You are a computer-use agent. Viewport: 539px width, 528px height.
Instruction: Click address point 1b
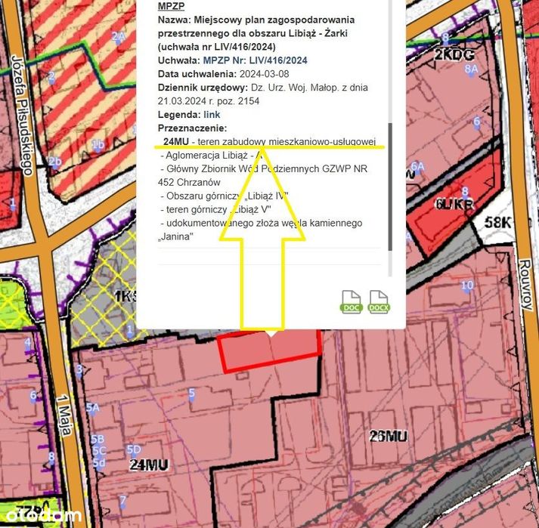[98, 145]
